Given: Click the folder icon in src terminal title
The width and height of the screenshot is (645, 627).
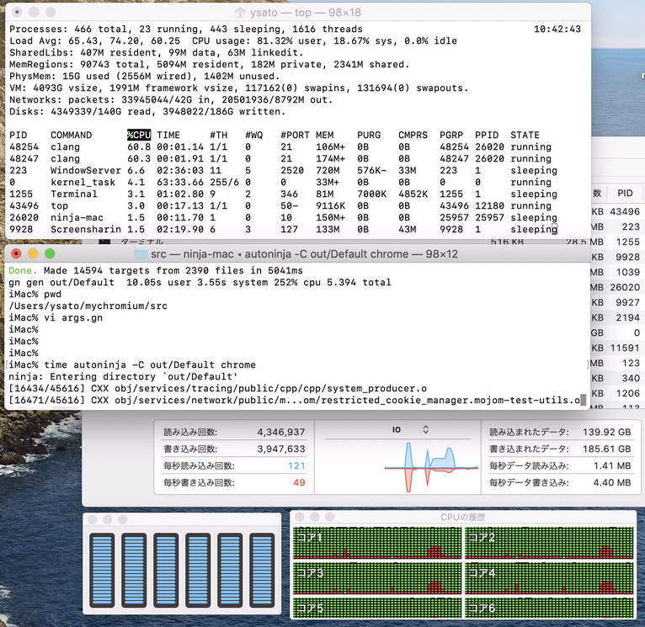Looking at the screenshot, I should click(141, 254).
